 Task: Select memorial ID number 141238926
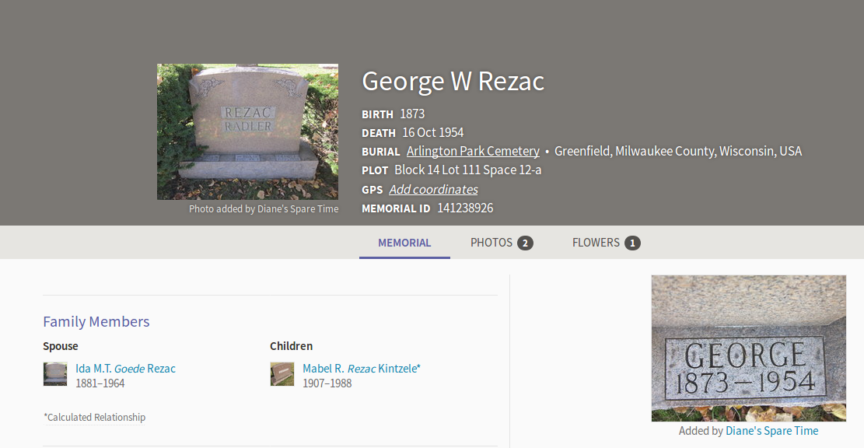465,208
